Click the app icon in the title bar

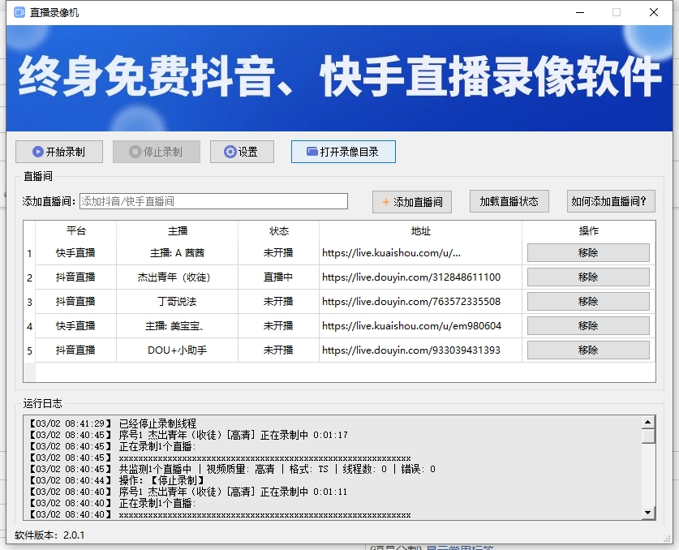pos(19,13)
